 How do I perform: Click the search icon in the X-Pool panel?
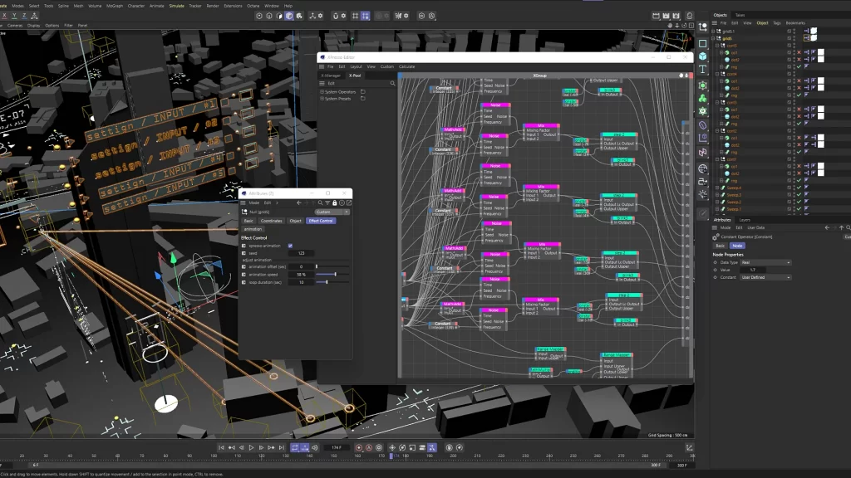click(x=392, y=83)
